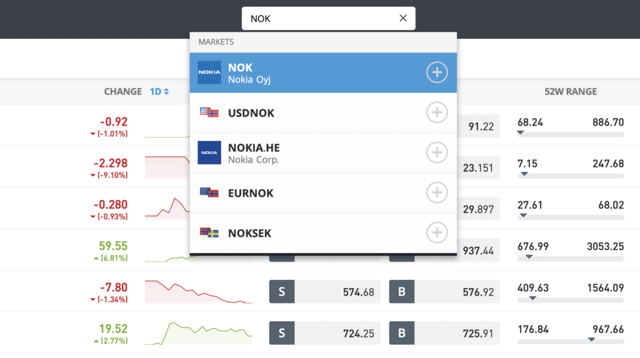Click the S sell button at 574.68
The image size is (640, 358).
pyautogui.click(x=282, y=292)
